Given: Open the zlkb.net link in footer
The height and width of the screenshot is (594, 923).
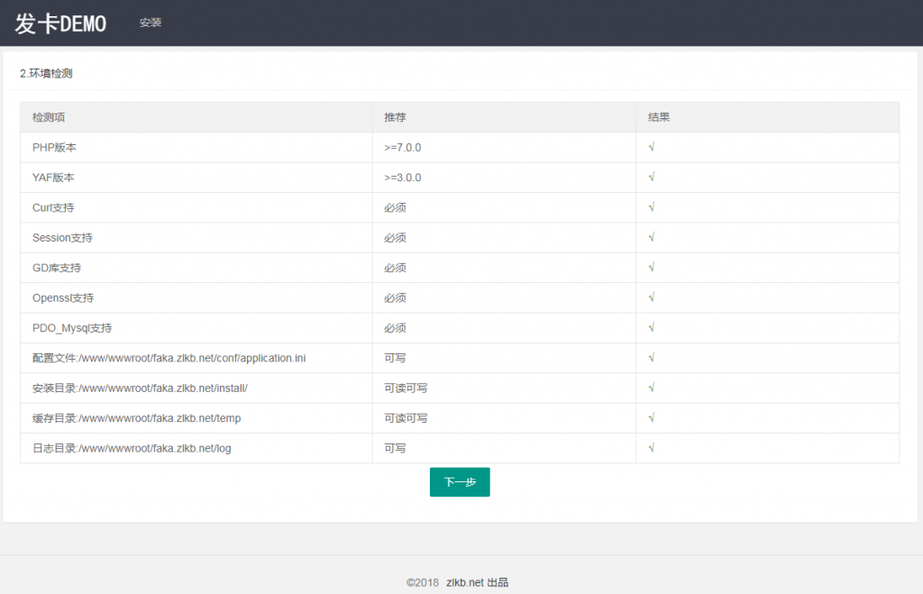Looking at the screenshot, I should 465,582.
